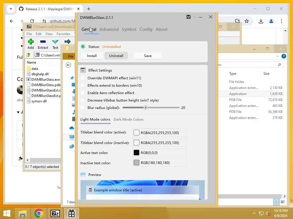293x219 pixels.
Task: Expand the Explorer ribbon chevron
Action: (278, 56)
